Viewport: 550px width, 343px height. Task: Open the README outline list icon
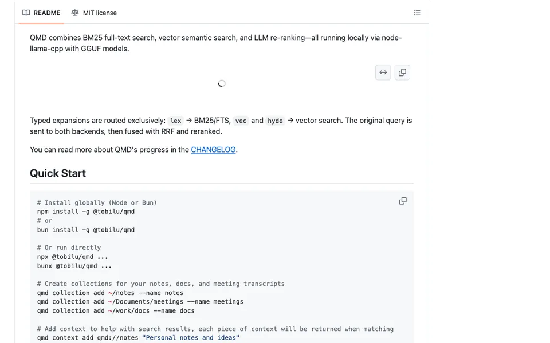tap(417, 13)
